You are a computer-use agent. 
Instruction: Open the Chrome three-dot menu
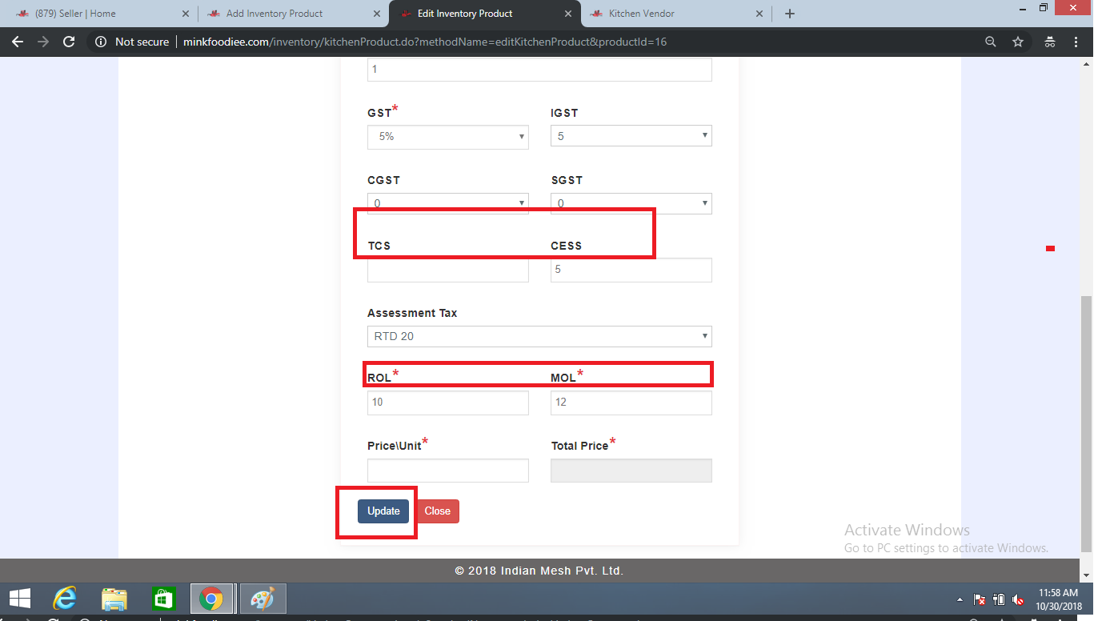click(x=1078, y=42)
